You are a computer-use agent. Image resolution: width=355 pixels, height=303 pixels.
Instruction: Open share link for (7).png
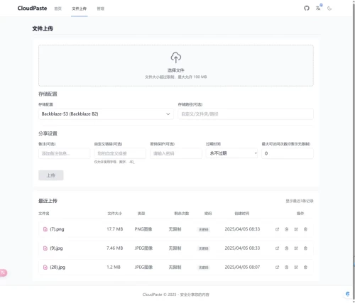[x=277, y=229]
